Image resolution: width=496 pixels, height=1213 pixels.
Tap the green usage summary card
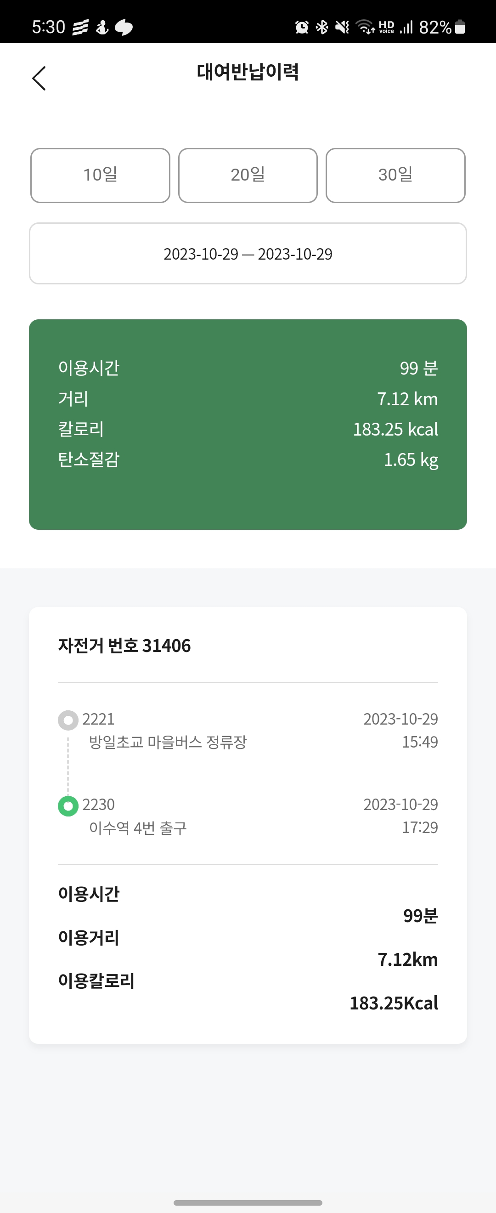click(x=248, y=424)
